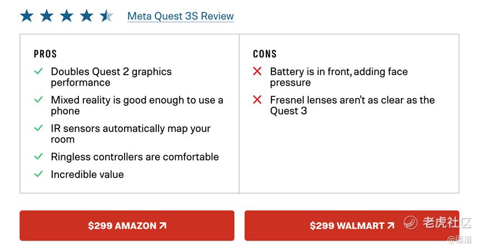Click the arrow icon on Amazon button

162,225
